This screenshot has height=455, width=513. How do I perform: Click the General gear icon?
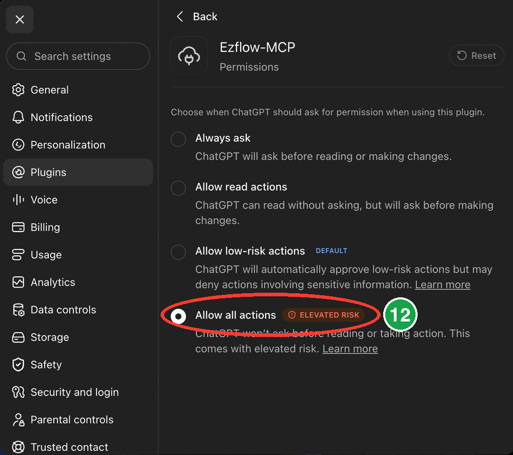[18, 90]
